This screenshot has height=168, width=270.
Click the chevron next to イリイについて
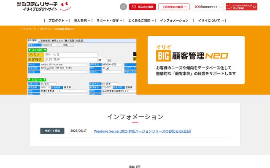[222, 21]
